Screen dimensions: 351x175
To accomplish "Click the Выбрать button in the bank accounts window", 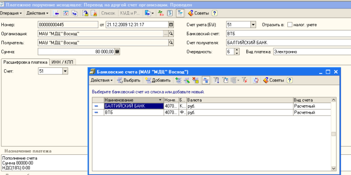I will pyautogui.click(x=129, y=80).
